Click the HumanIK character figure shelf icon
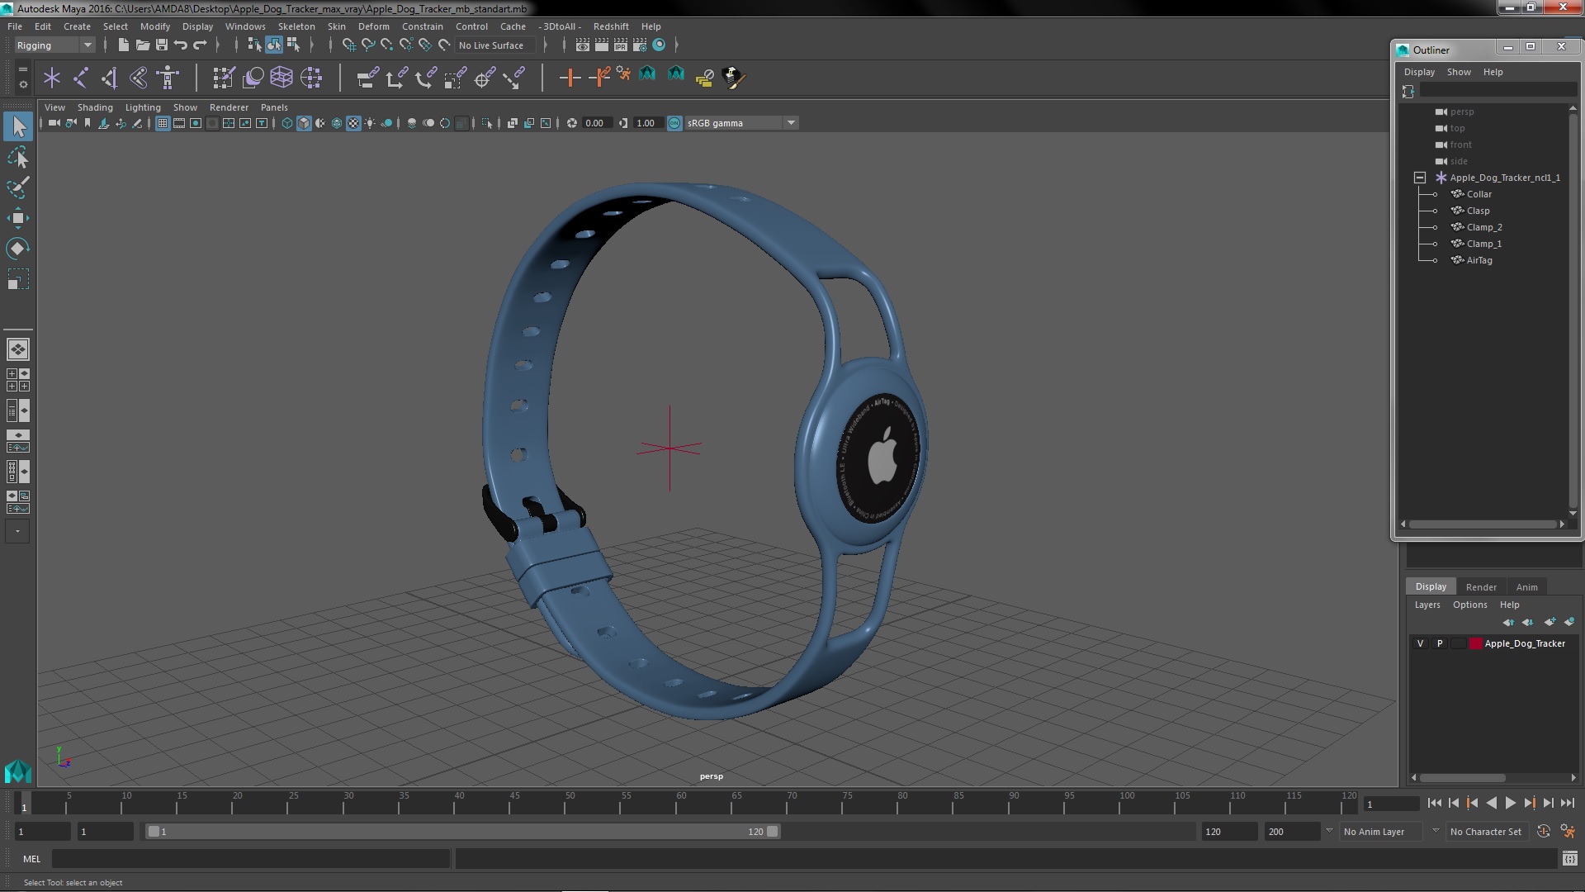Screen dimensions: 1585x892 (x=168, y=78)
